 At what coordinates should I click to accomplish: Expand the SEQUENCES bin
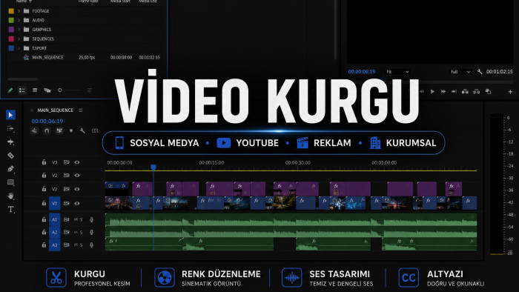[x=19, y=39]
